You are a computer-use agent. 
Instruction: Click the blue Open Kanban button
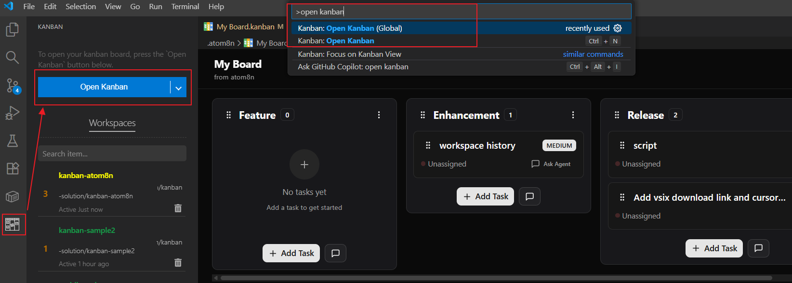[x=104, y=87]
